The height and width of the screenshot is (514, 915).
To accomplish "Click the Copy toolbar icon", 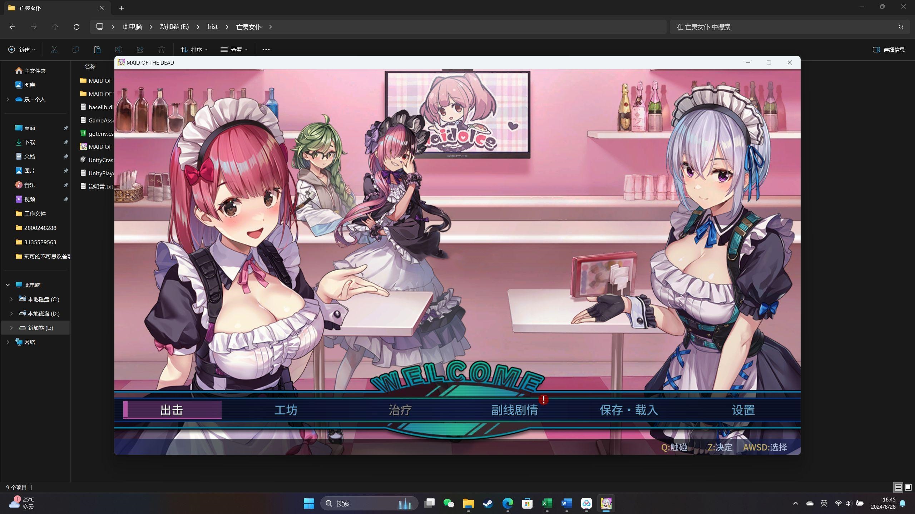I will tap(76, 50).
